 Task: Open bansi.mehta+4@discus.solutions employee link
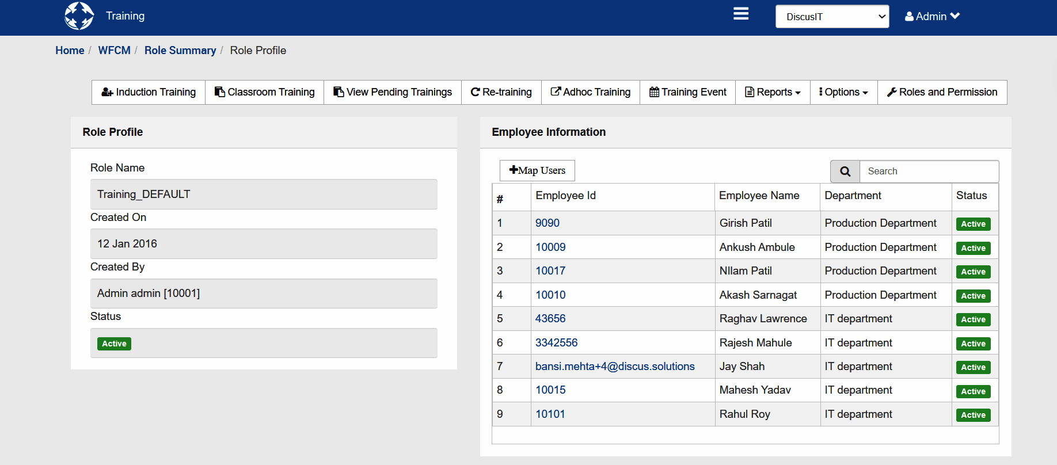click(x=615, y=367)
